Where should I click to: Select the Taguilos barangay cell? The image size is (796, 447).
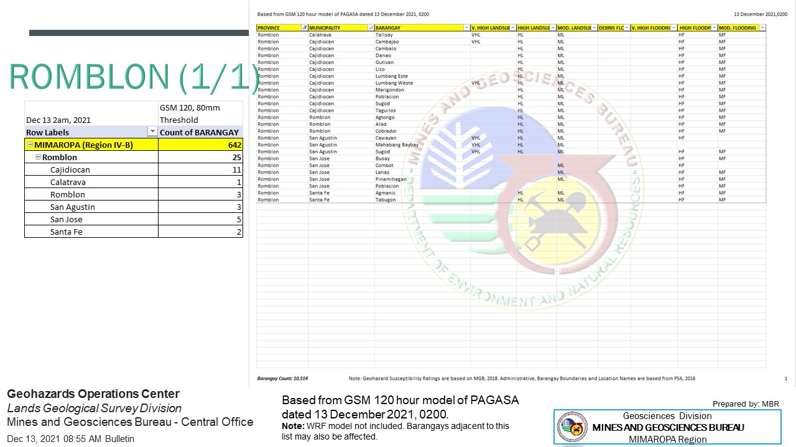422,111
